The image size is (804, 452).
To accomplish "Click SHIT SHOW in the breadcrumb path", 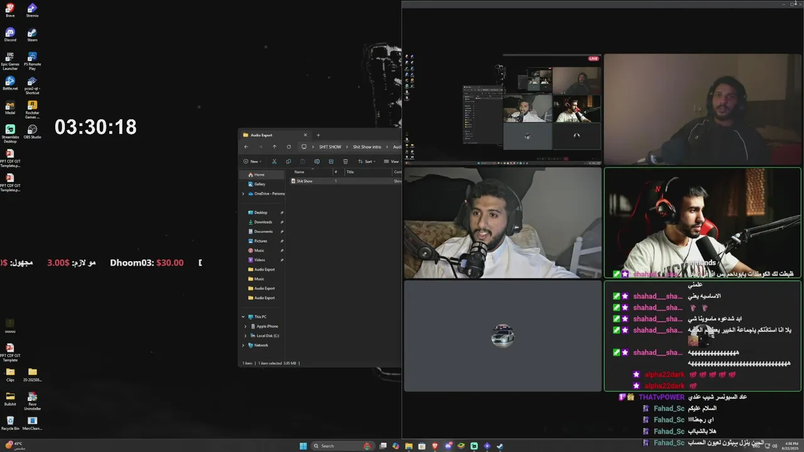I will click(x=330, y=147).
